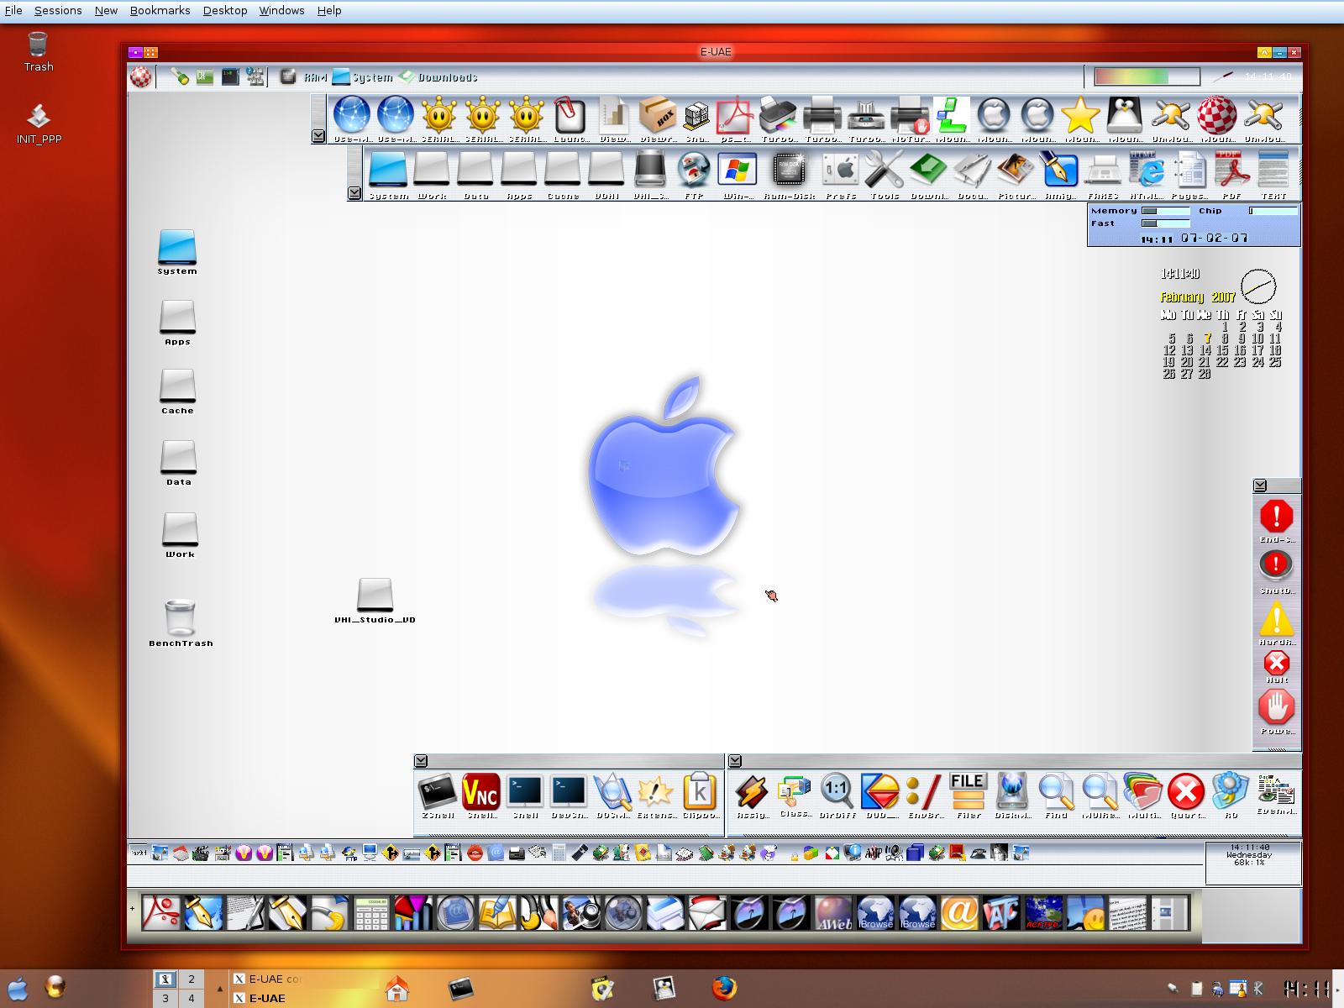Open the Clipboard 'k' icon in the dock

coord(700,792)
